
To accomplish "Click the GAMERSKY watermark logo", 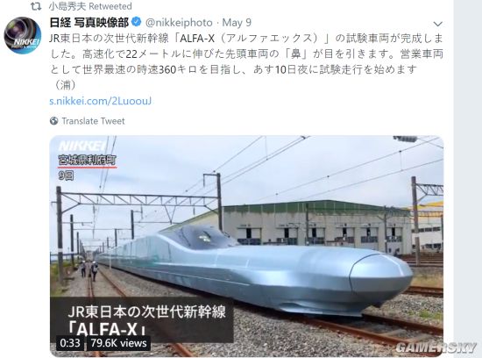I will 436,347.
